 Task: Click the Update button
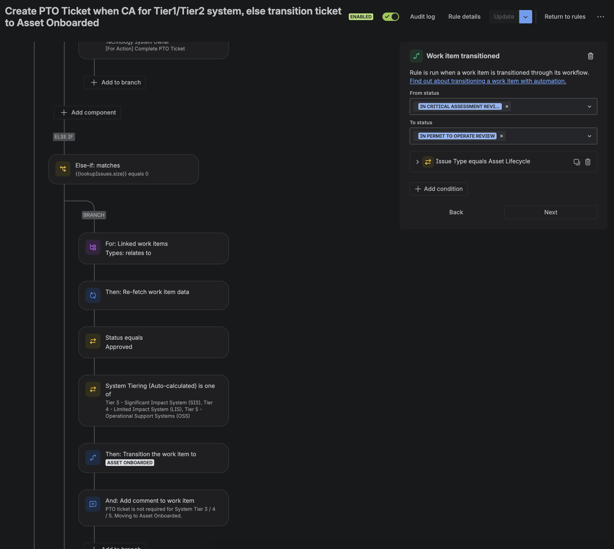(504, 17)
